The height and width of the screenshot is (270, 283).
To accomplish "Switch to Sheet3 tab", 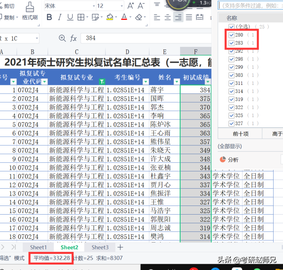I will (x=100, y=247).
